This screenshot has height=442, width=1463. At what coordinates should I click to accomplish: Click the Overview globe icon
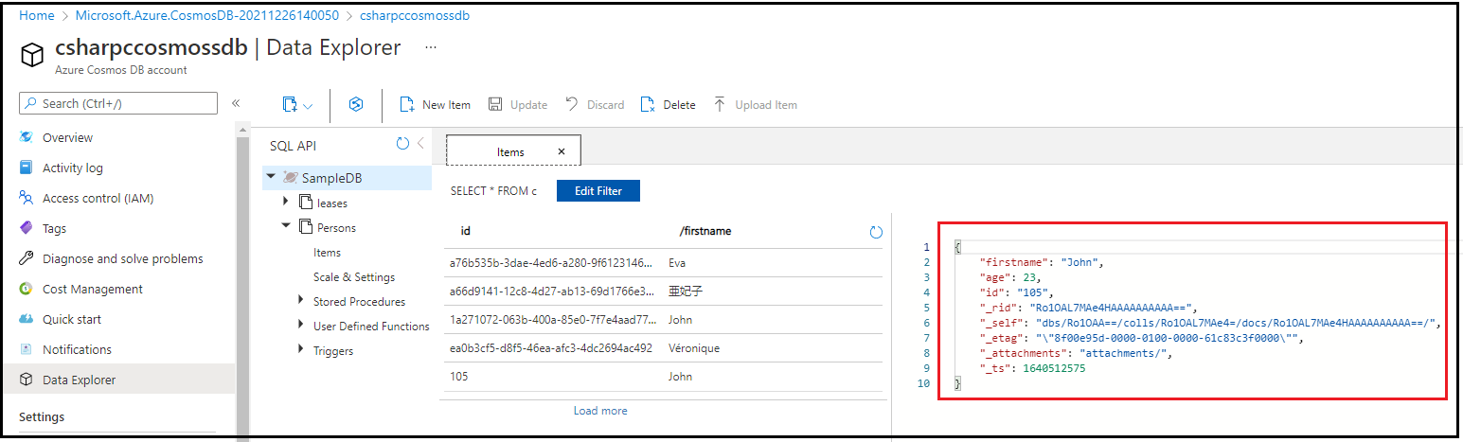(27, 137)
